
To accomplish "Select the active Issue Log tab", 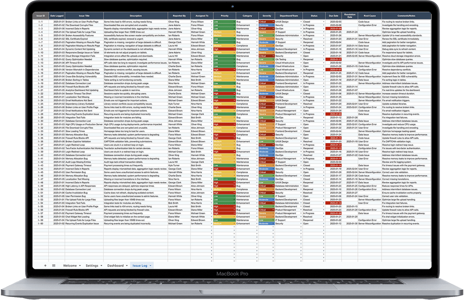I will 139,264.
